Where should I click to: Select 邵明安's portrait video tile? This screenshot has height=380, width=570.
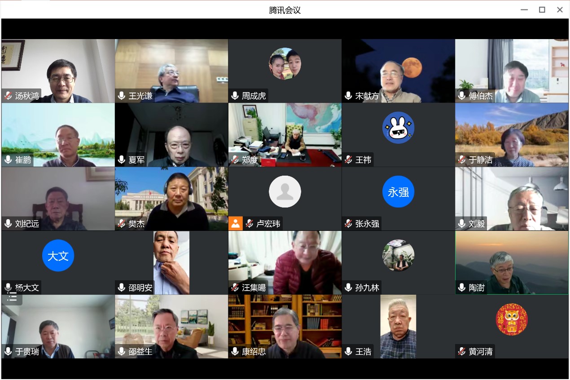pyautogui.click(x=171, y=263)
